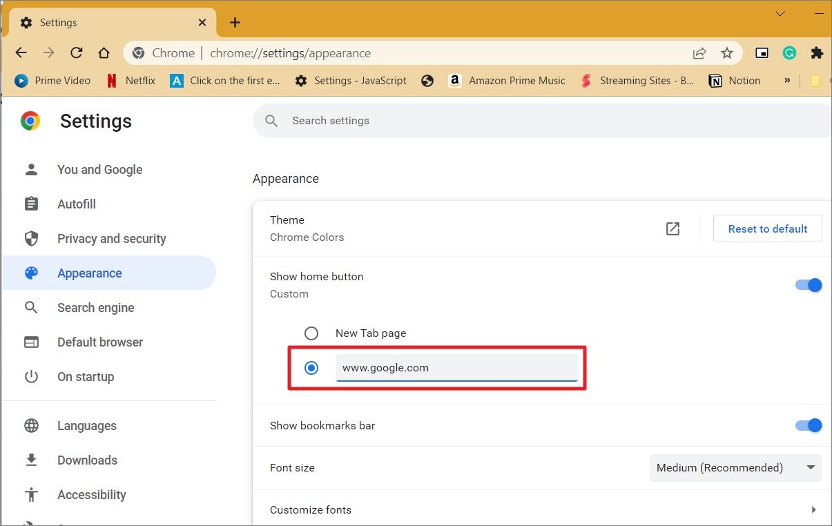Select the New Tab page radio button
This screenshot has height=526, width=832.
pos(311,333)
